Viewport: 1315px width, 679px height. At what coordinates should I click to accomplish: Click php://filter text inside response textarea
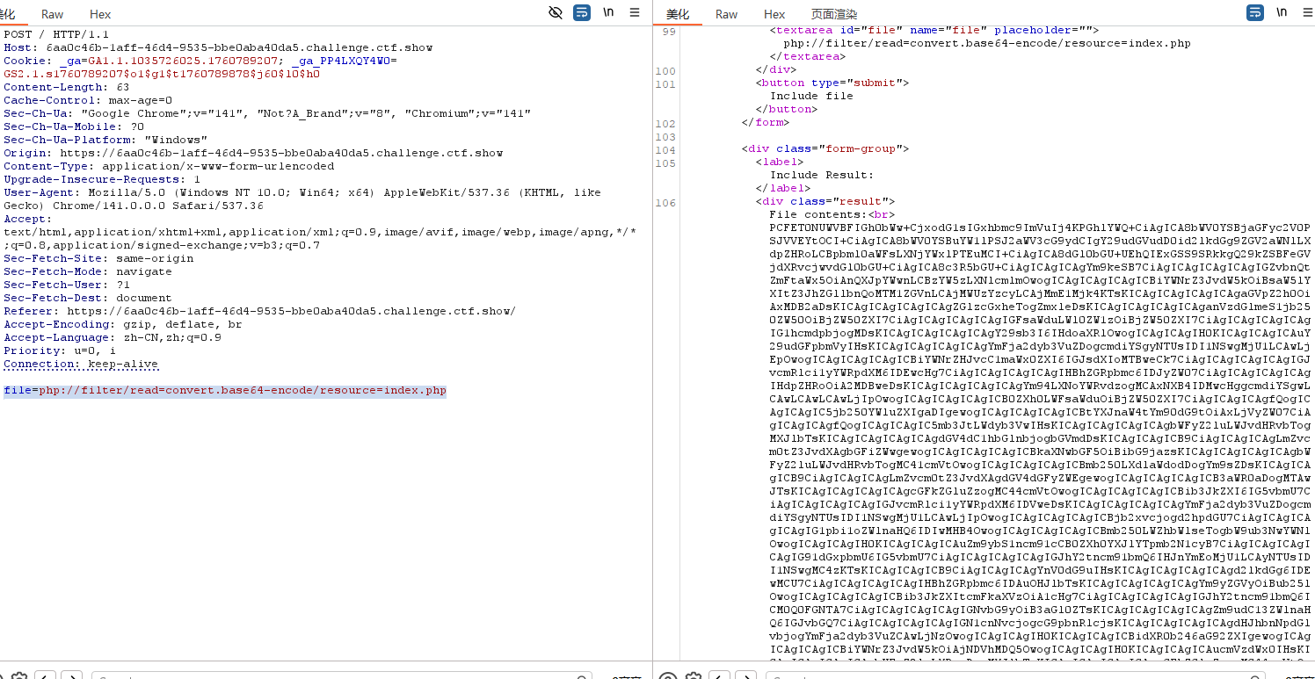(987, 43)
